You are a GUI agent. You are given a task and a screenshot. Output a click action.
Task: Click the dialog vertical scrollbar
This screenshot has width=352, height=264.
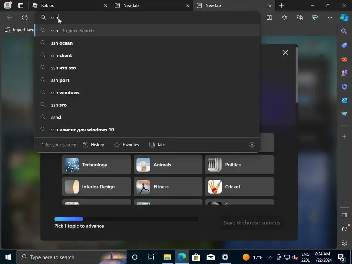click(297, 75)
